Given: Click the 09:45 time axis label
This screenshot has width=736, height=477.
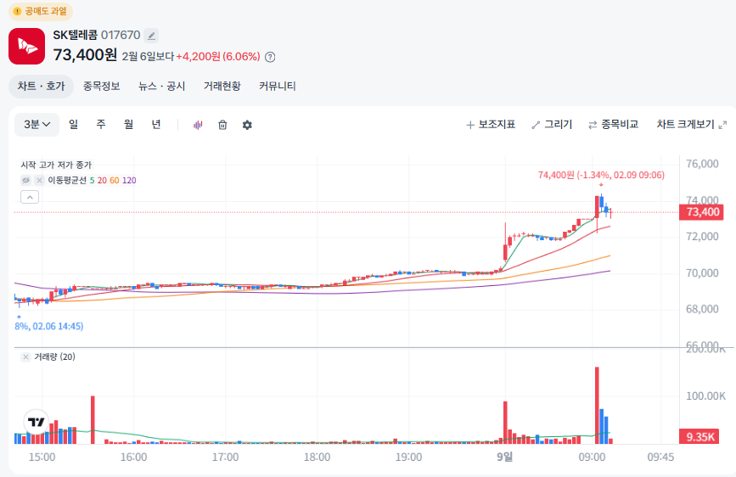Looking at the screenshot, I should pyautogui.click(x=660, y=457).
